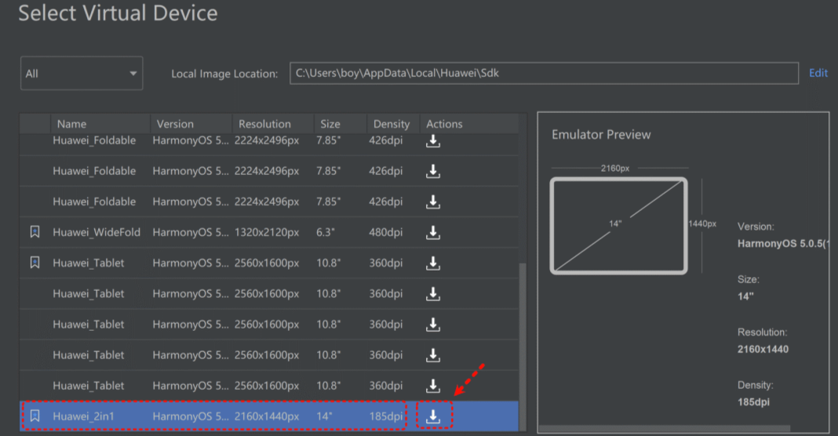Download the Huawei_WideFold system image

click(433, 232)
